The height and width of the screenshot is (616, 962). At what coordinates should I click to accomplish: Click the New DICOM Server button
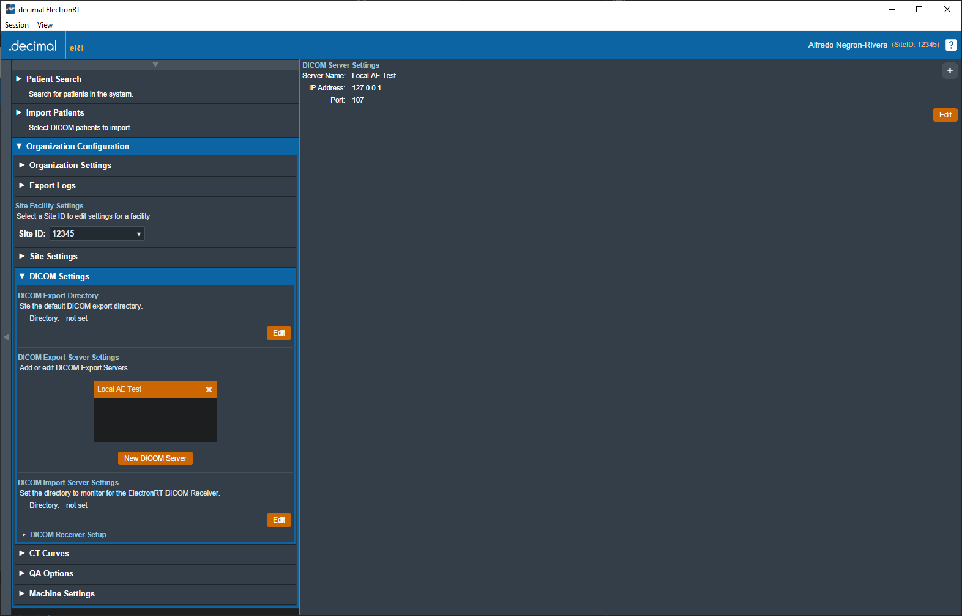coord(155,458)
